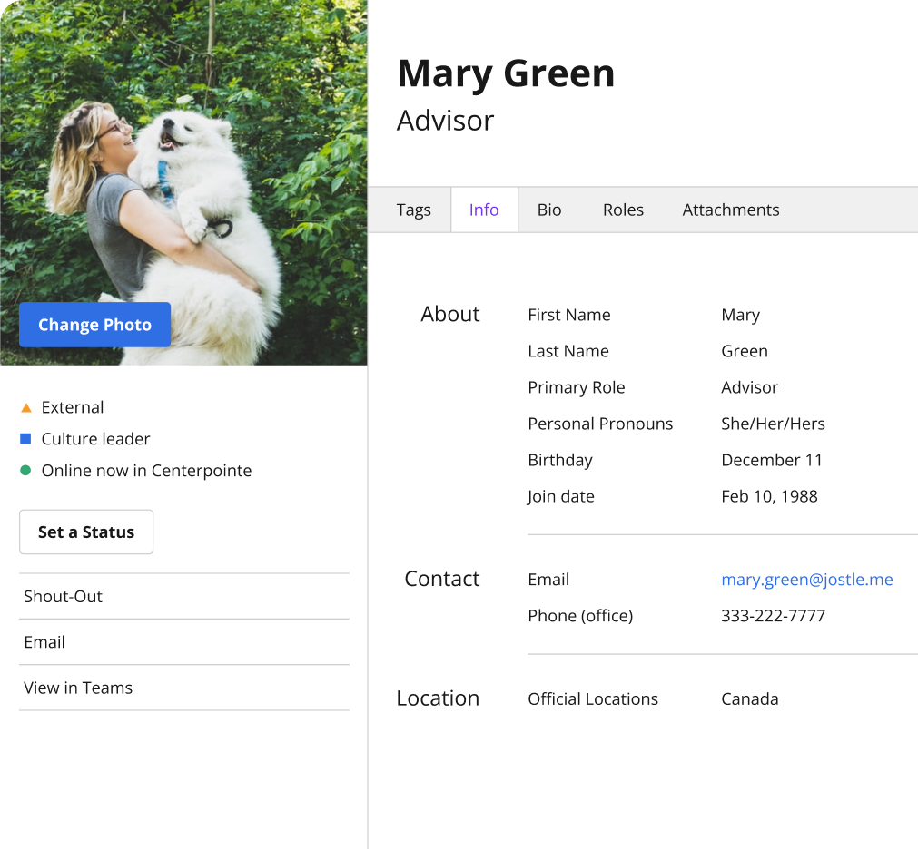Send a Shout-Out to Mary
918x849 pixels.
pyautogui.click(x=184, y=597)
